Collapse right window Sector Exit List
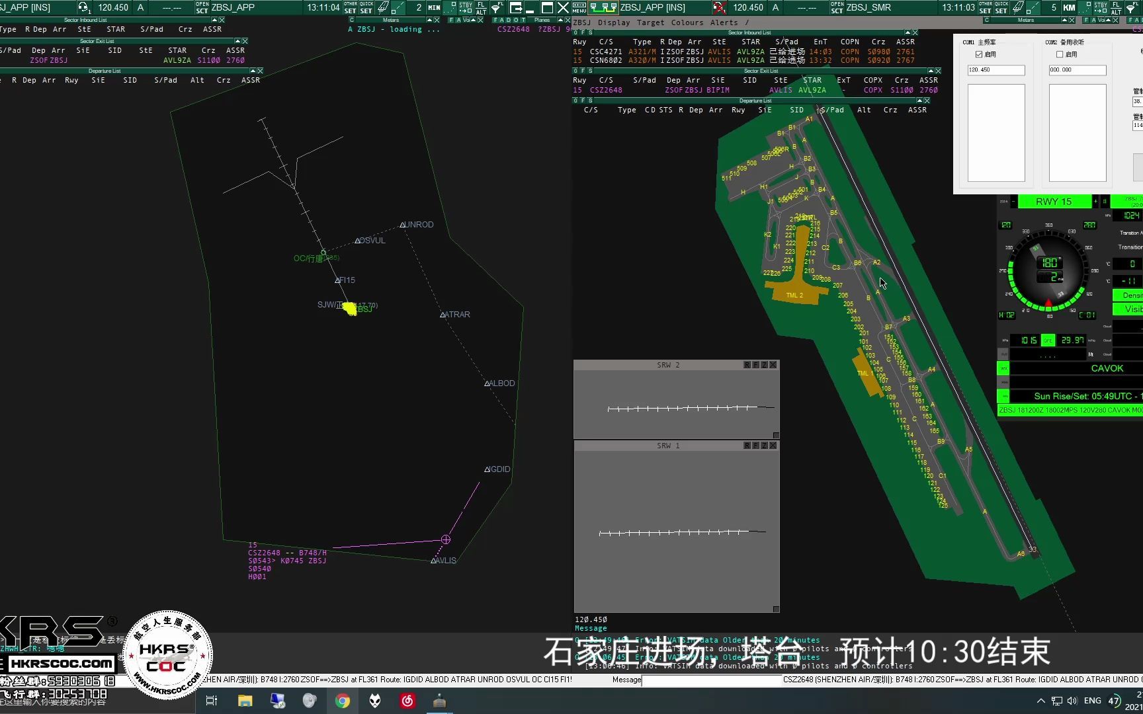The width and height of the screenshot is (1143, 714). click(930, 71)
